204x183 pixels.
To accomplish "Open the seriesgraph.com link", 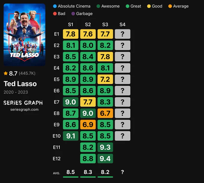I will coord(25,109).
